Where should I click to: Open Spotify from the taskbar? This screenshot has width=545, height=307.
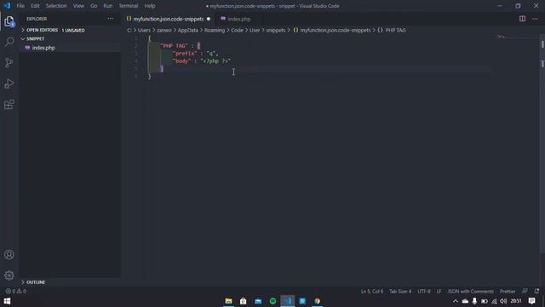click(x=272, y=301)
